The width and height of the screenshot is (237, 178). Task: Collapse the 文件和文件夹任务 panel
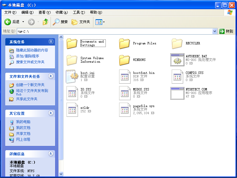(x=51, y=76)
